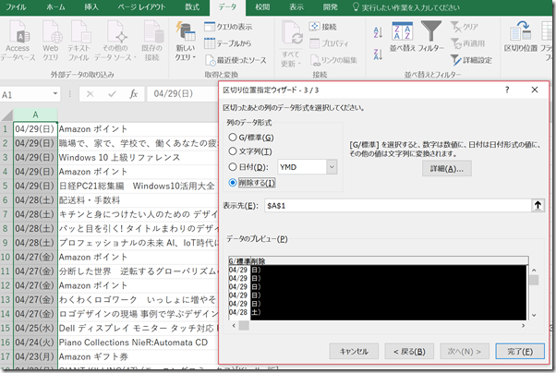Select the 日付(D) date radio button
556x373 pixels.
click(233, 166)
